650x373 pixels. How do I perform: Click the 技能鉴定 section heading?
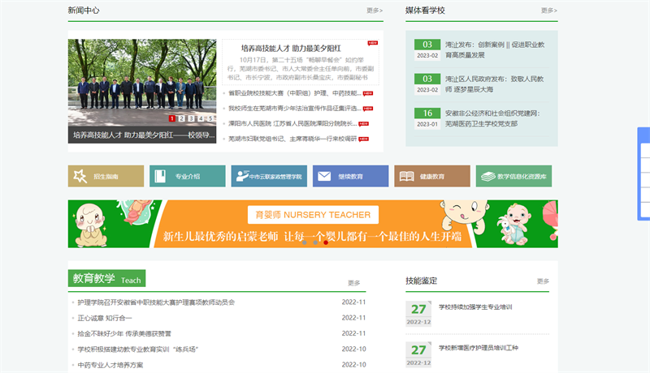[x=421, y=281]
